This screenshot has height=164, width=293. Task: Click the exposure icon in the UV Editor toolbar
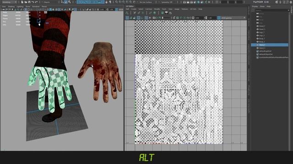(193, 18)
